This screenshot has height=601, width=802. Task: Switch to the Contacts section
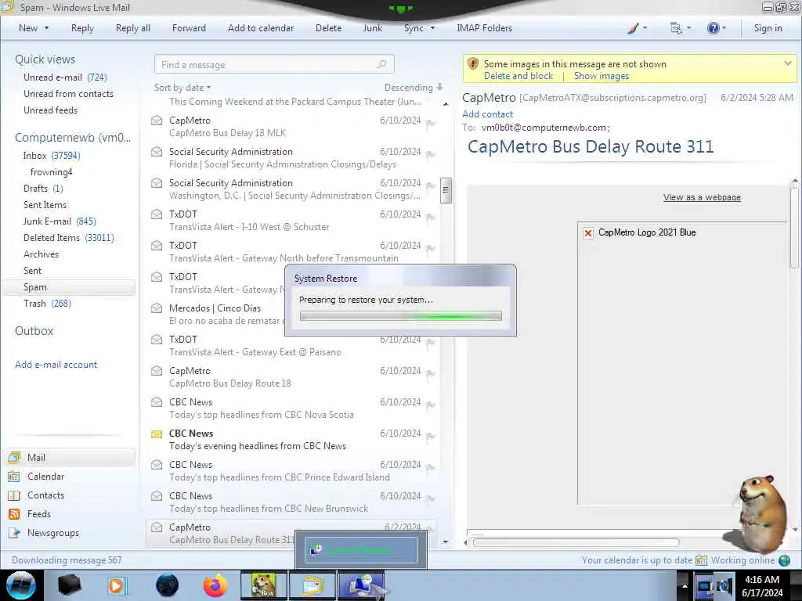[45, 495]
